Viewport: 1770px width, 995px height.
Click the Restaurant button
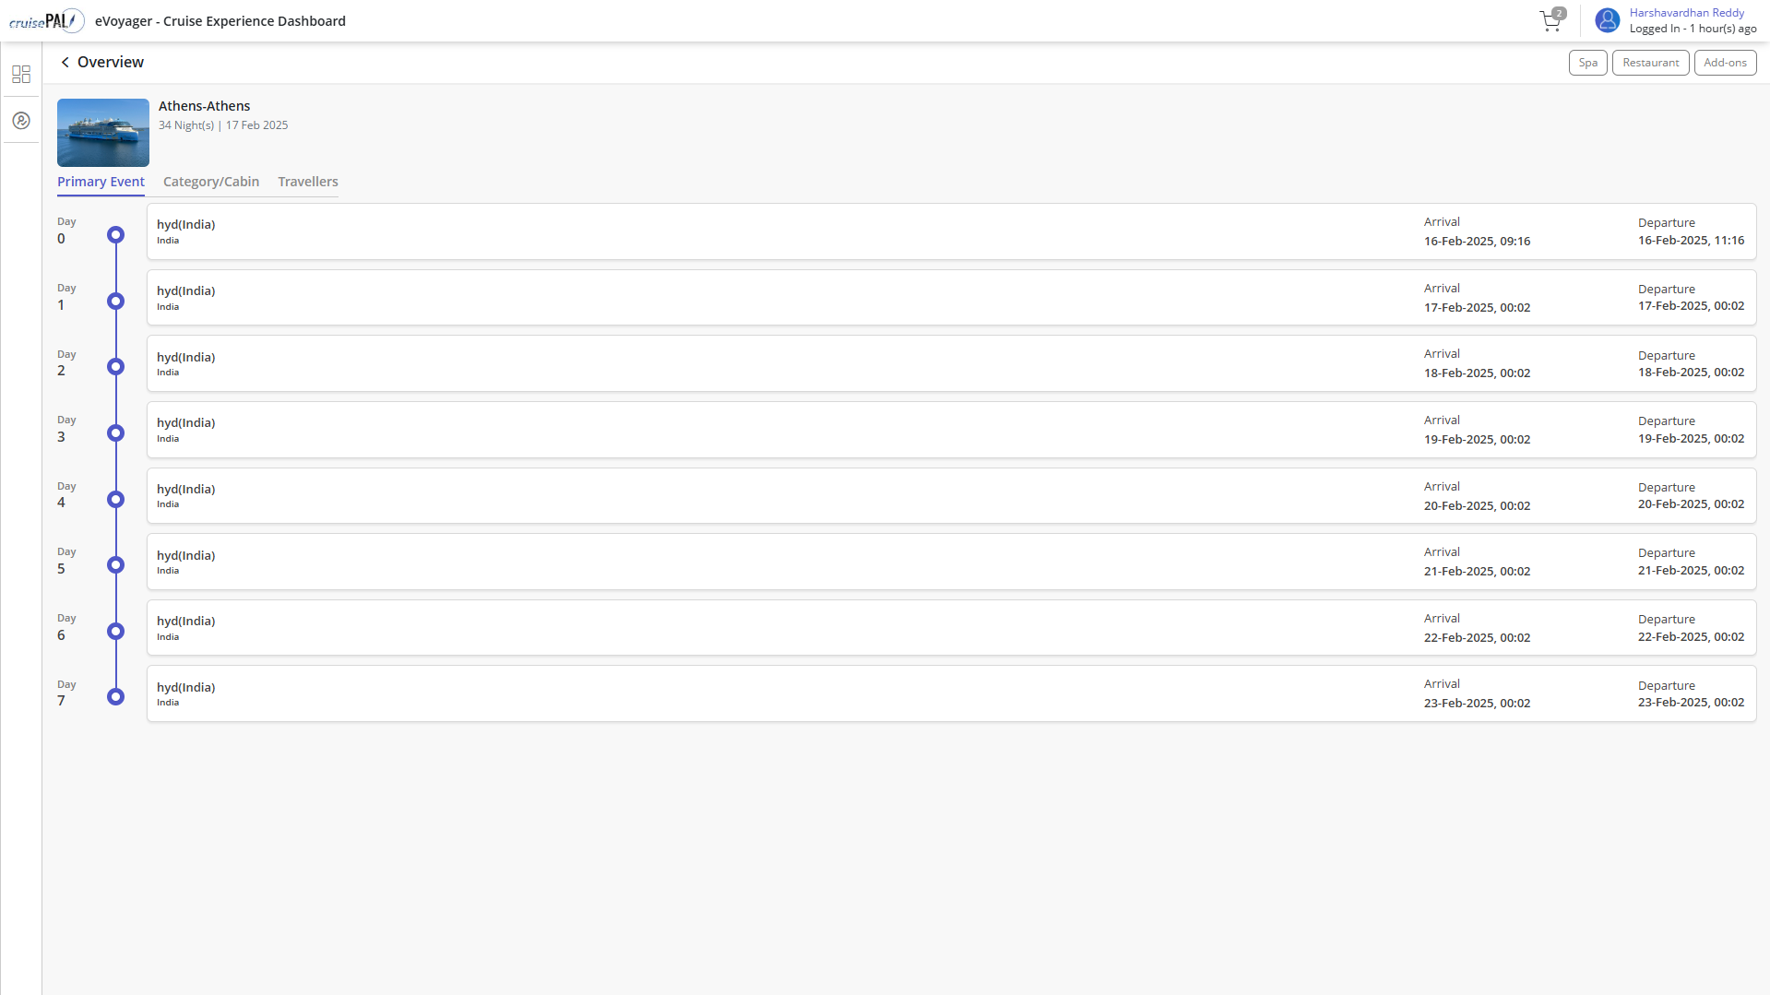(x=1650, y=63)
